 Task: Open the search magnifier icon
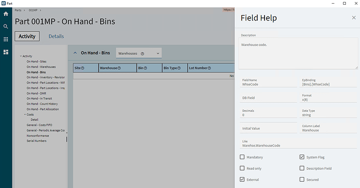[6, 27]
